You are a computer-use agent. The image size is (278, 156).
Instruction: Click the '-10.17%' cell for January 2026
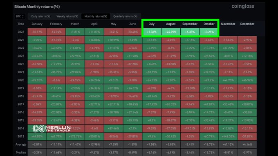click(37, 32)
